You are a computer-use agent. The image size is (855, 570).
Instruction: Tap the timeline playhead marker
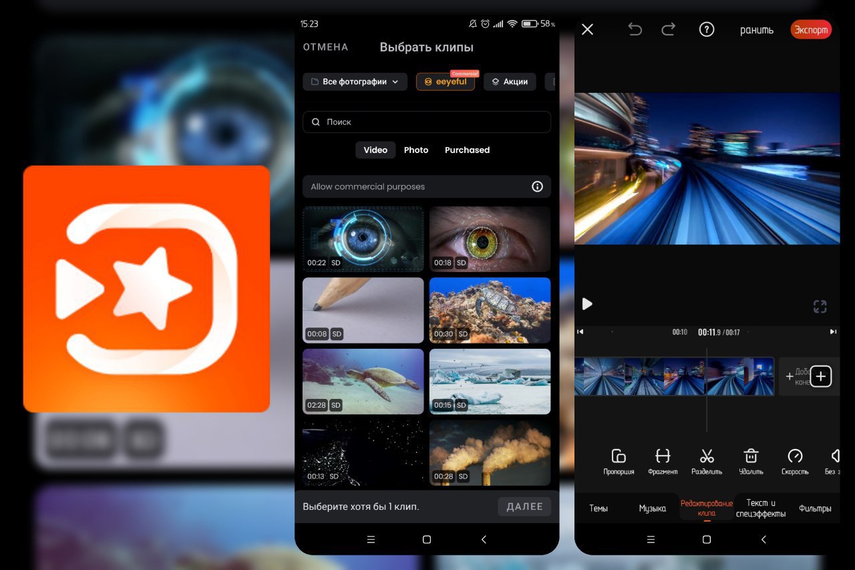point(708,378)
